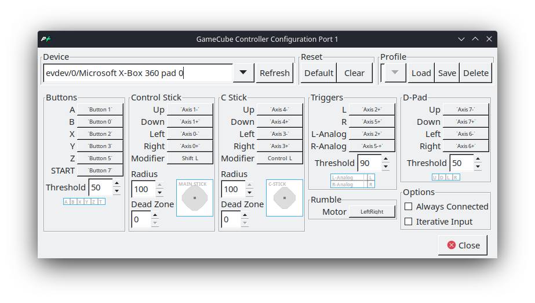Increase Triggers threshold with up arrow
This screenshot has width=535, height=303.
[385, 159]
